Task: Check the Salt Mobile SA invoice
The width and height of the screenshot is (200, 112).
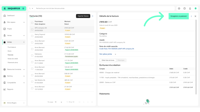Action: (x=32, y=82)
